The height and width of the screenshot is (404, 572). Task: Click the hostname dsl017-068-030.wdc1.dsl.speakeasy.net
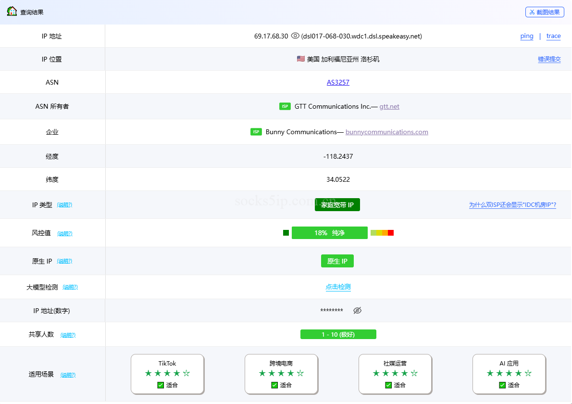click(361, 36)
